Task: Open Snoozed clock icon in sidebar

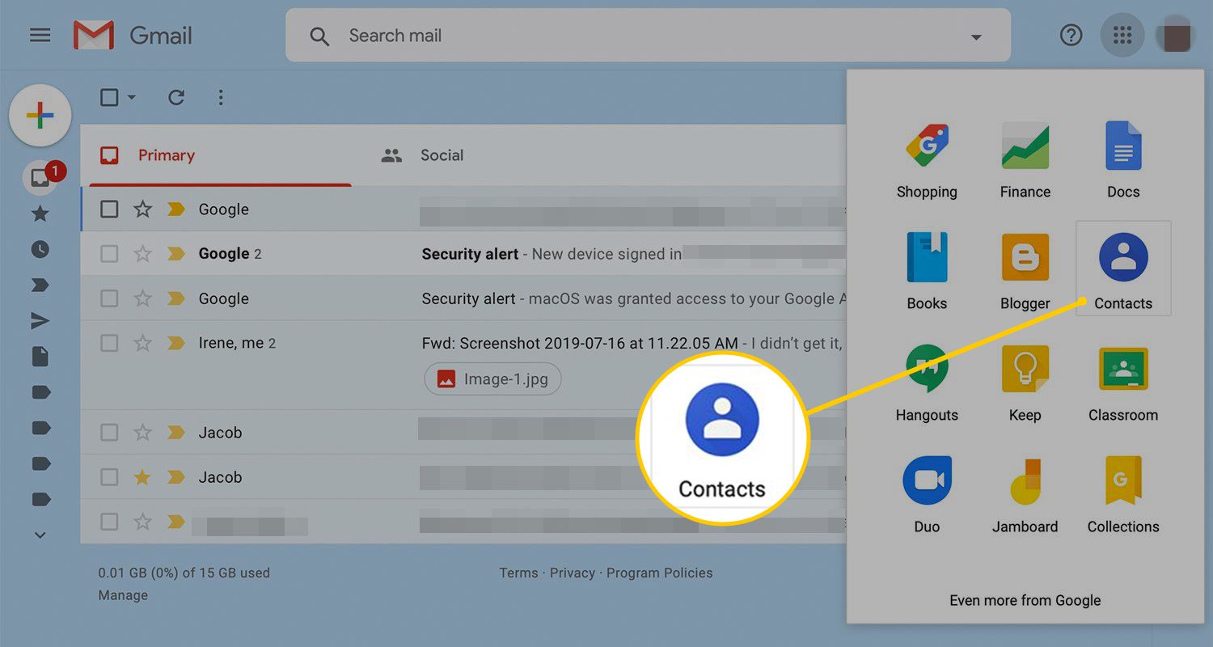Action: (x=40, y=249)
